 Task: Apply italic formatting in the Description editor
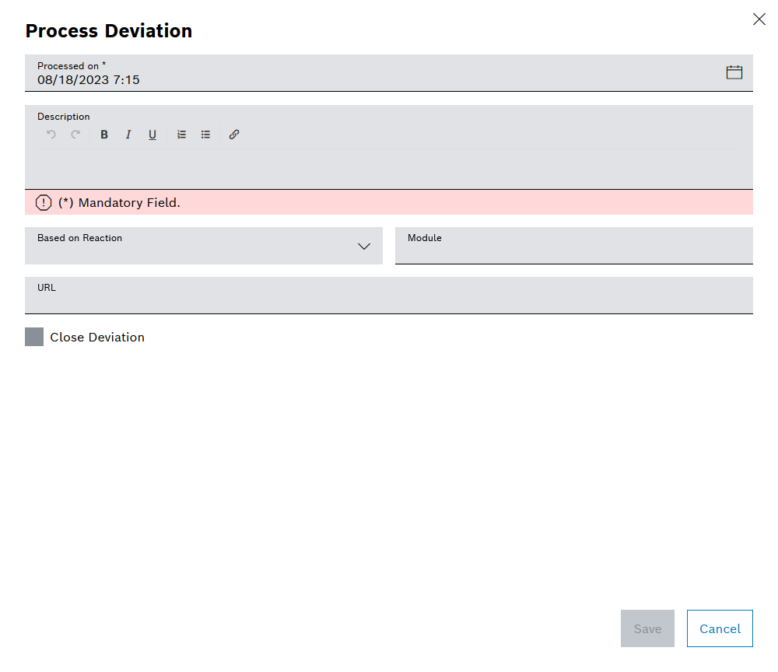point(128,134)
